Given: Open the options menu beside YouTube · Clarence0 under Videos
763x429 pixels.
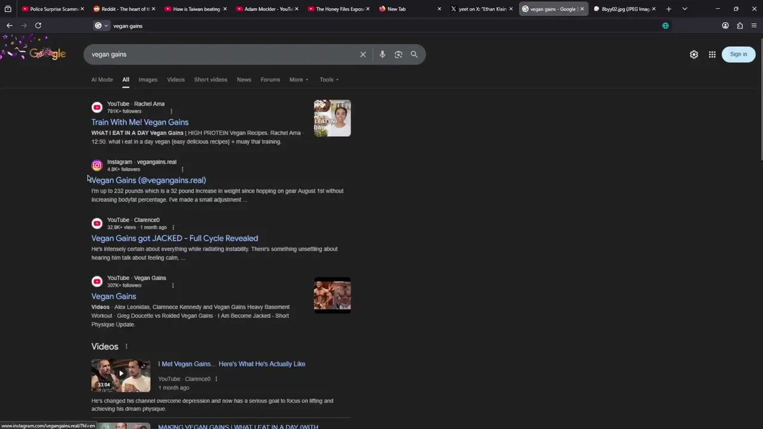Looking at the screenshot, I should (x=216, y=379).
